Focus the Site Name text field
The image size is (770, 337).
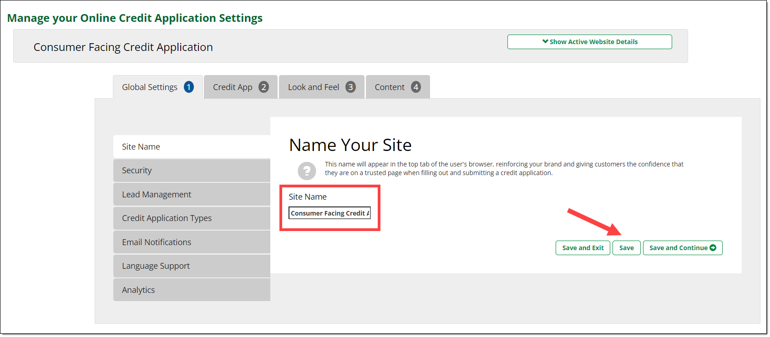[x=329, y=213]
